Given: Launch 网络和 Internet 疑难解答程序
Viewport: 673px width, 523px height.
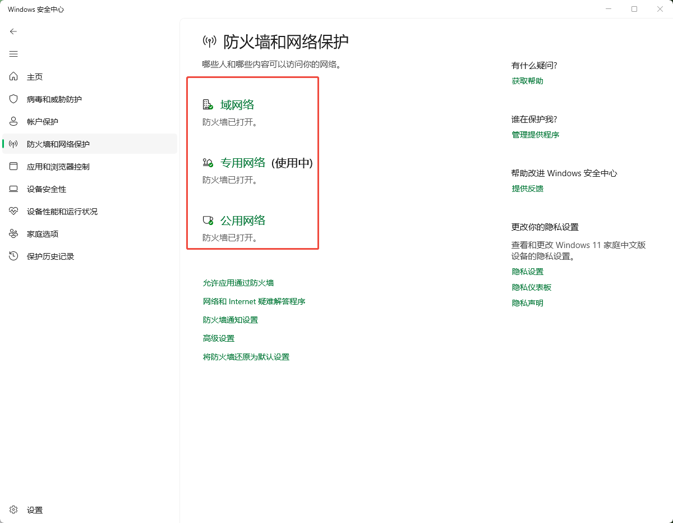Looking at the screenshot, I should coord(254,301).
